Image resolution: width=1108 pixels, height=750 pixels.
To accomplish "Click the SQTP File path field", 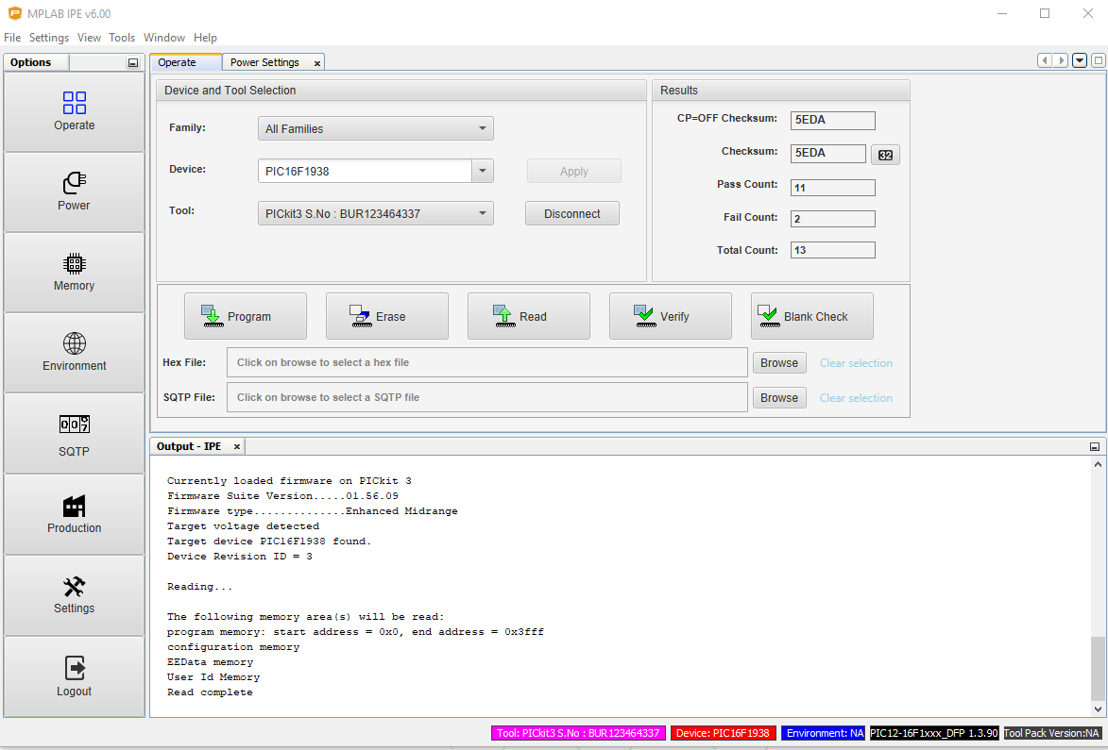I will 486,397.
